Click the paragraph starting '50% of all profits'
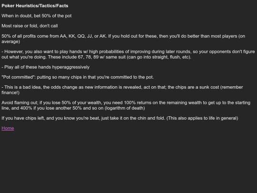 click(123, 39)
